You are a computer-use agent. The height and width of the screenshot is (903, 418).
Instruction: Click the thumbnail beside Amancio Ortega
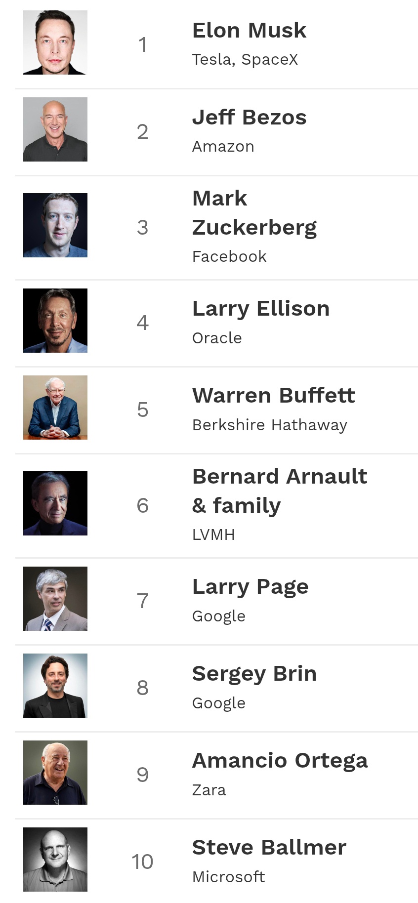[x=55, y=773]
